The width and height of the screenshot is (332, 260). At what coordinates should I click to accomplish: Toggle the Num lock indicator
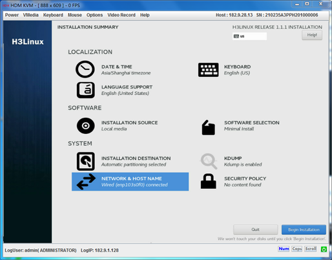tap(284, 249)
